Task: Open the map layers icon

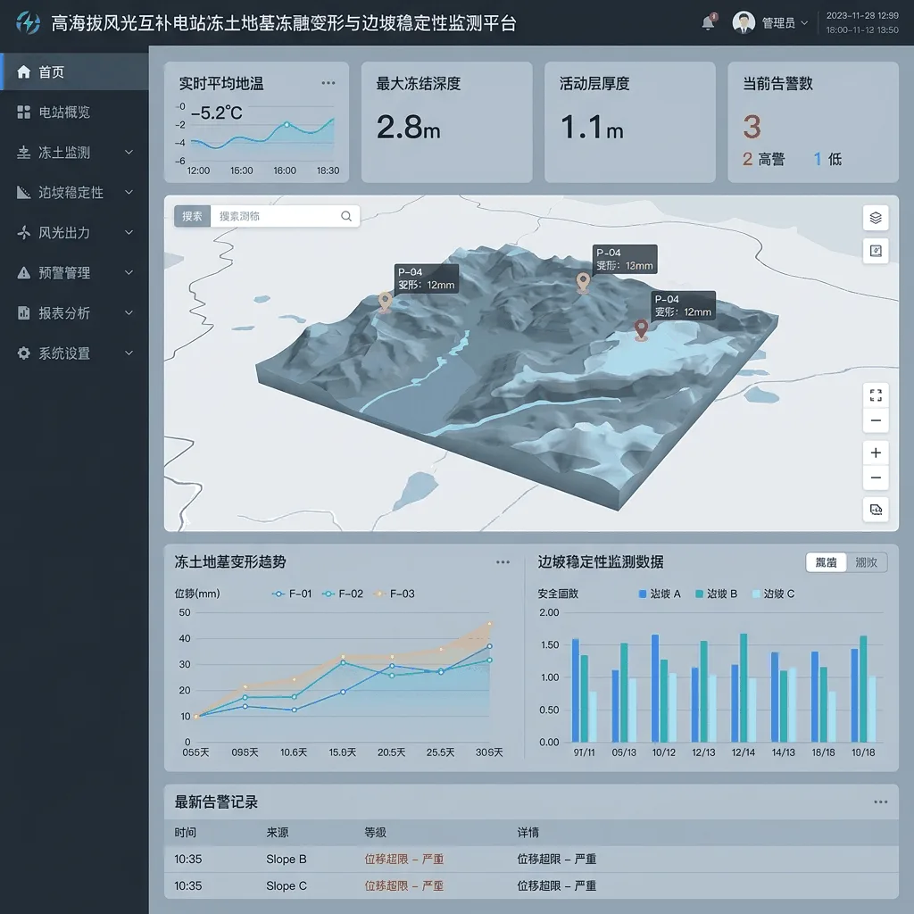Action: click(x=876, y=218)
